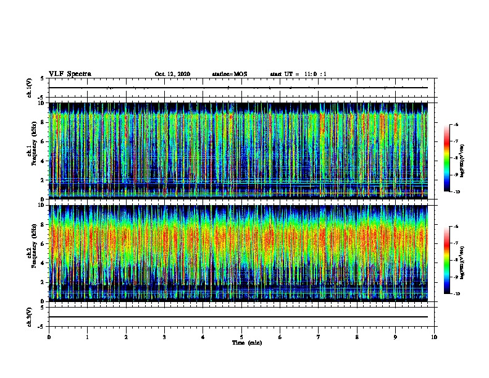
Task: Click the "-6" tick on ch.1 colorbar
Action: click(x=456, y=125)
